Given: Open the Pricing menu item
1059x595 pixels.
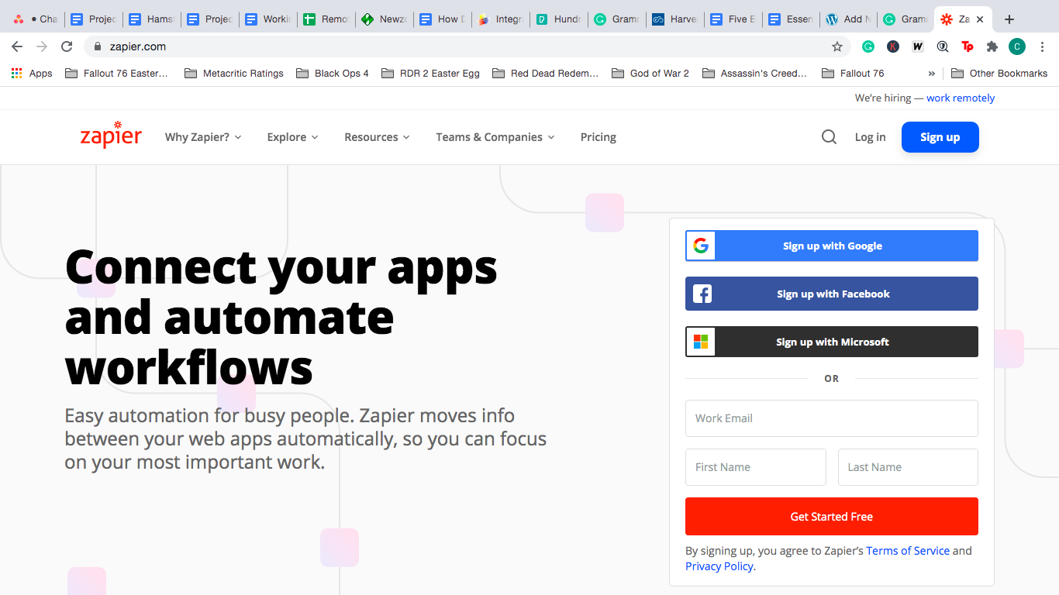Looking at the screenshot, I should click(598, 137).
